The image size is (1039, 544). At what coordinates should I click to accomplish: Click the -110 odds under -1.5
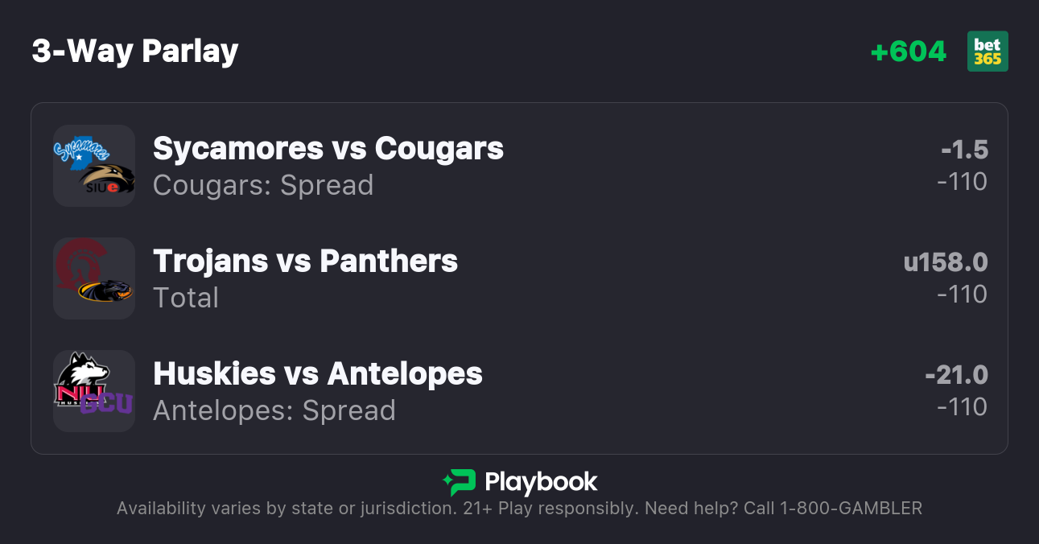click(962, 182)
